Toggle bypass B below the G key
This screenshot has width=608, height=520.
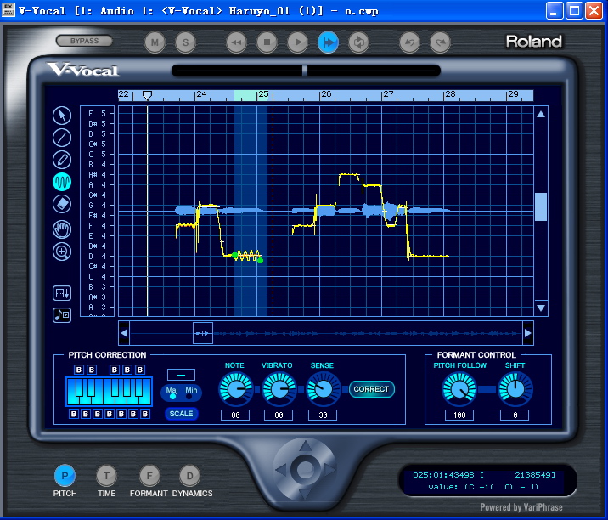point(121,414)
